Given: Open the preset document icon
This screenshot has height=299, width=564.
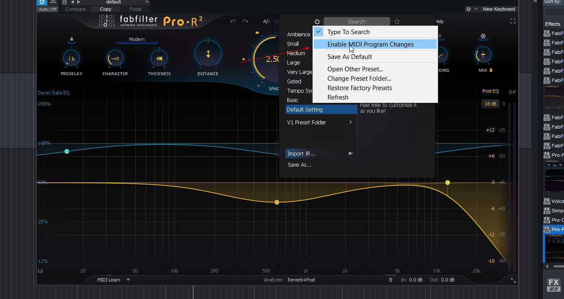Looking at the screenshot, I should pyautogui.click(x=64, y=2).
